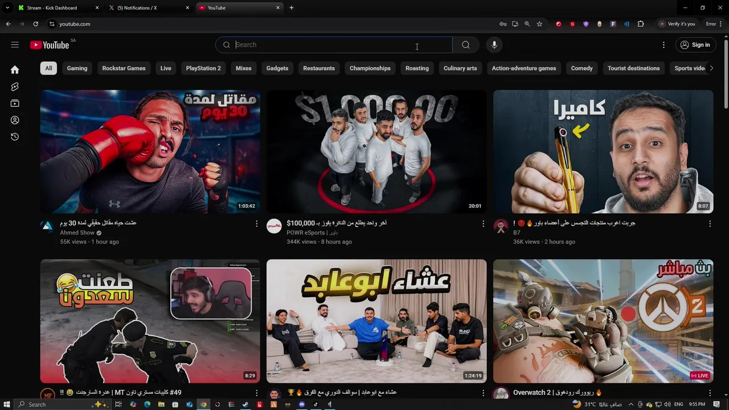
Task: Select the Rockstar Games chip
Action: pyautogui.click(x=124, y=68)
